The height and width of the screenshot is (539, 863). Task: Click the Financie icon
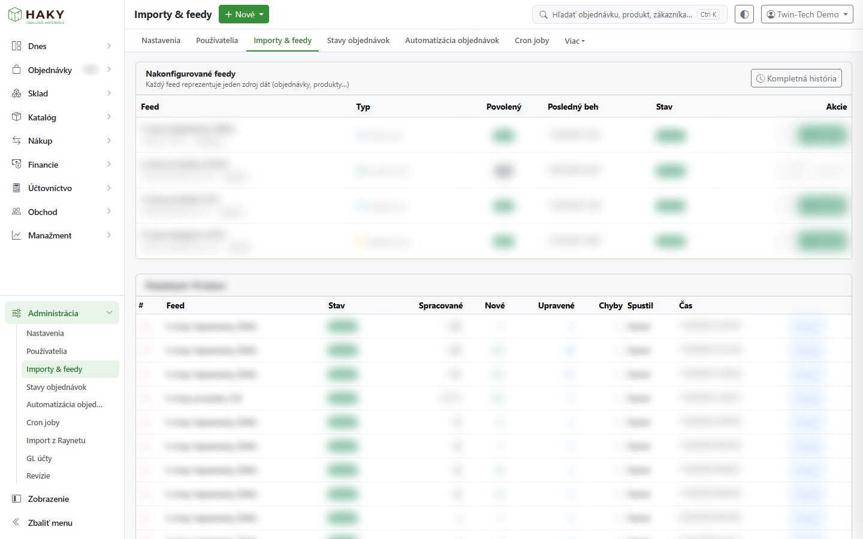[17, 164]
